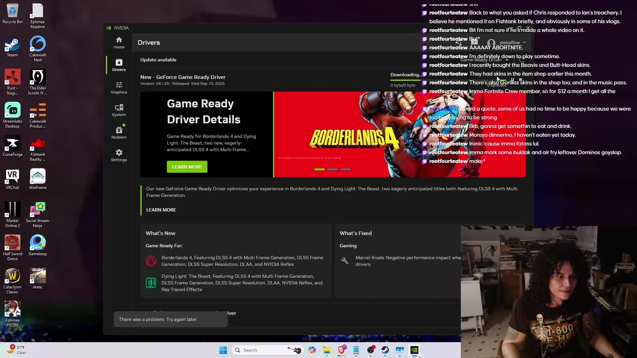
Task: Open Streamlabs Desktop shortcut
Action: tap(12, 115)
